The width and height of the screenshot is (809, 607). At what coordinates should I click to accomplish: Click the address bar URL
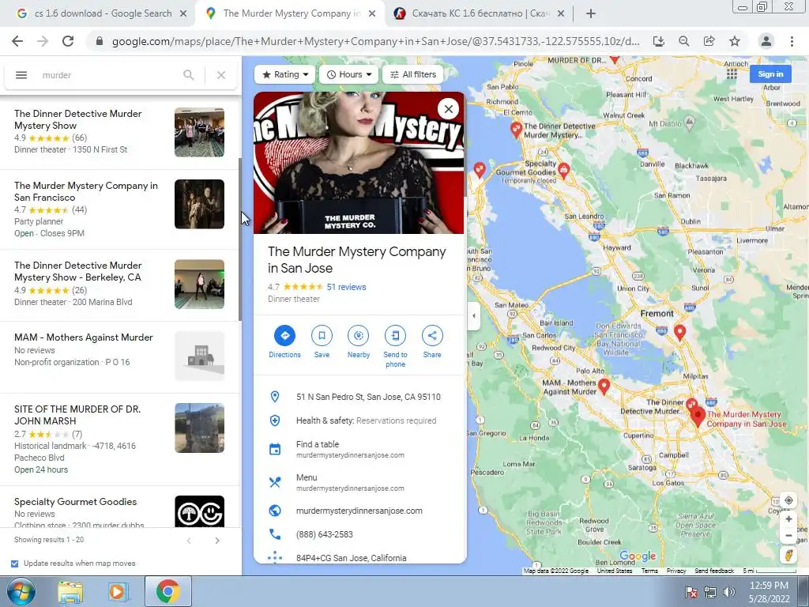pyautogui.click(x=375, y=41)
